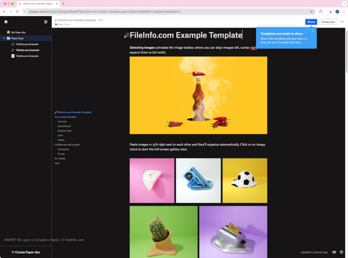Image resolution: width=348 pixels, height=258 pixels.
Task: Open the browser extensions puzzle icon
Action: point(321,11)
